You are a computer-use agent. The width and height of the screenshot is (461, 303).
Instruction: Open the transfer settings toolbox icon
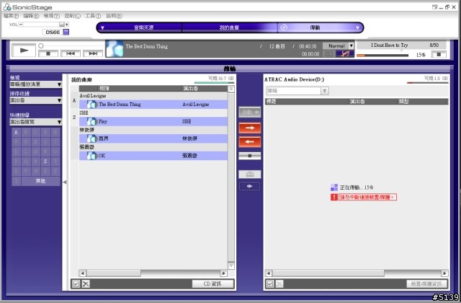click(250, 175)
